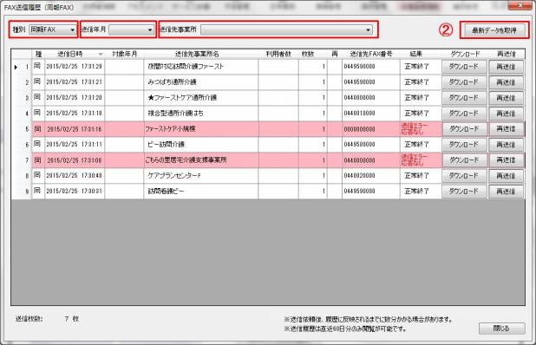Click the 対象年月 column header
Viewport: 536px width, 345px height.
click(124, 54)
